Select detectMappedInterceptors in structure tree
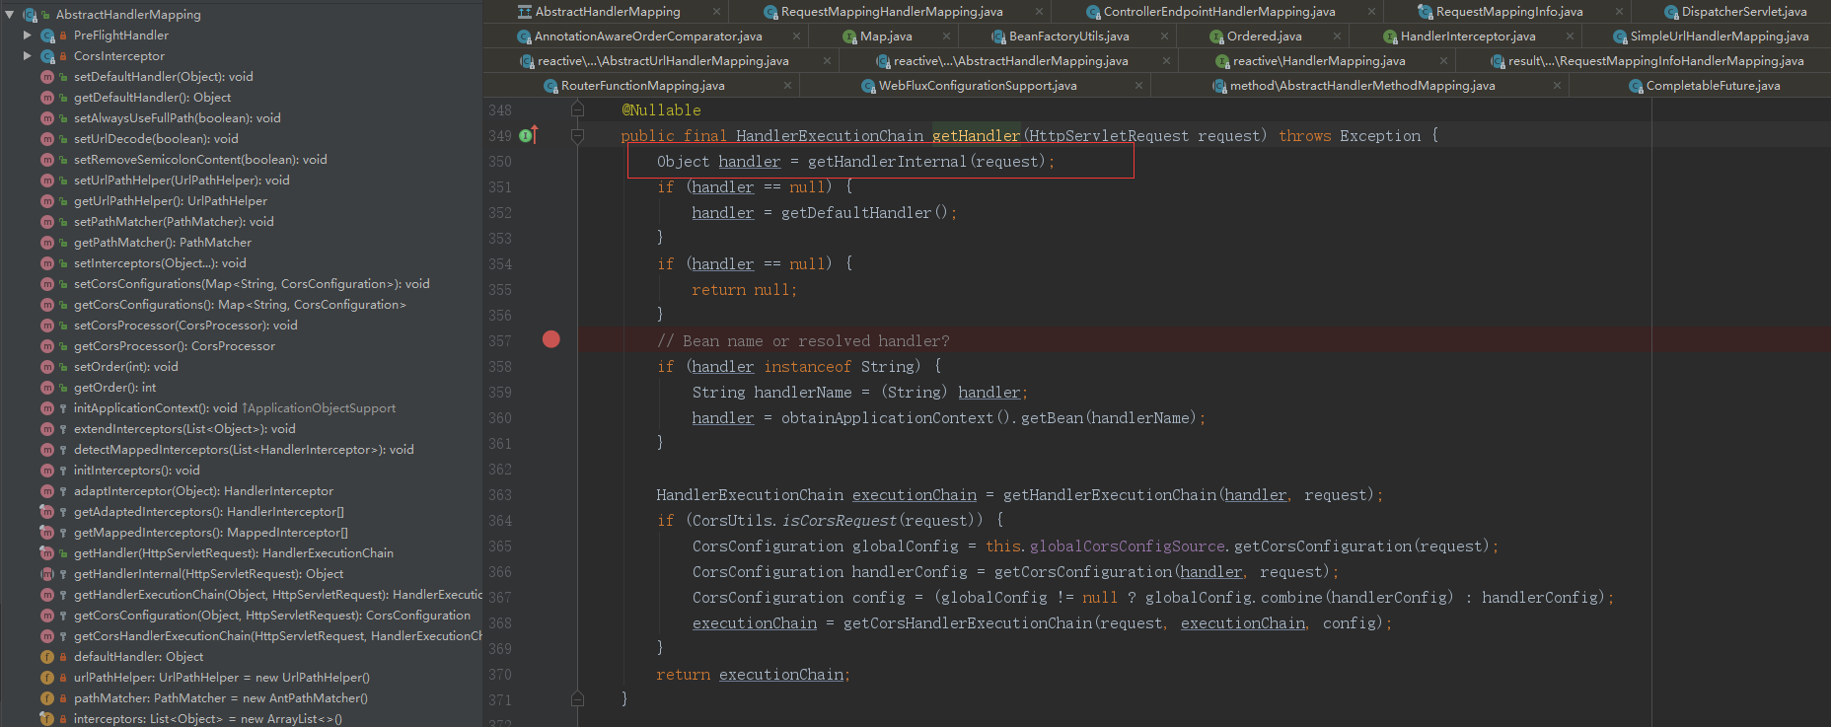1831x727 pixels. point(244,450)
